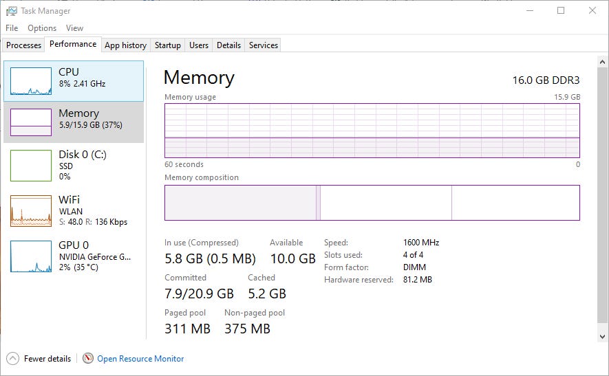The image size is (609, 376).
Task: Click scrollbar down arrow in performance pane
Action: (602, 336)
